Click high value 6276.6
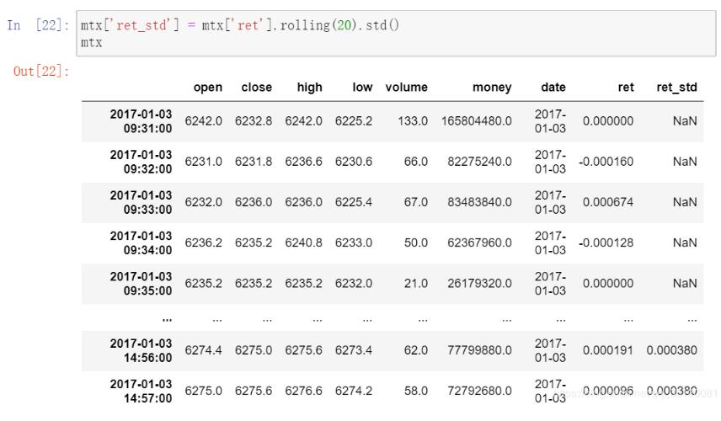Image resolution: width=721 pixels, height=421 pixels. click(x=303, y=392)
